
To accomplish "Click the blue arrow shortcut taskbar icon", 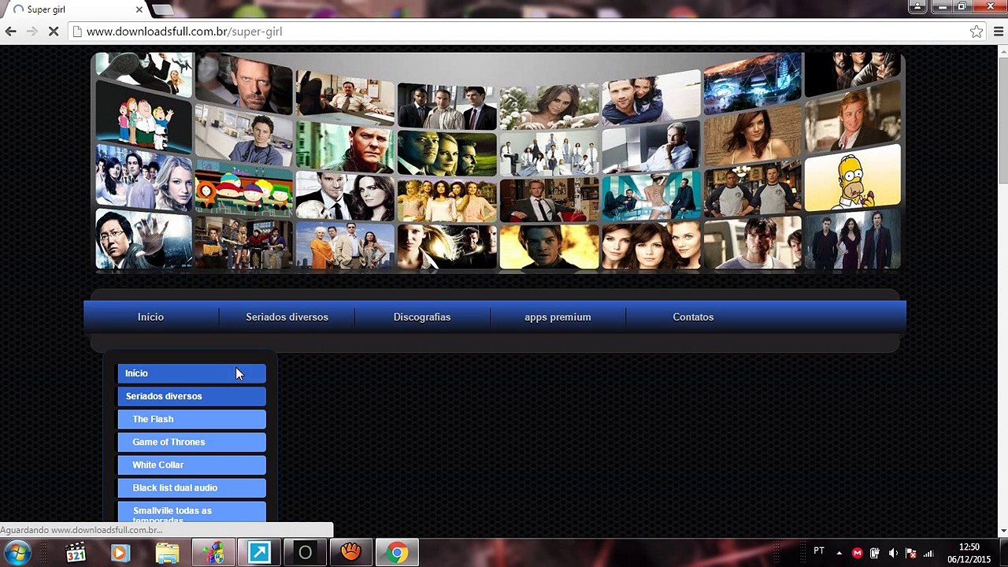I will tap(259, 553).
